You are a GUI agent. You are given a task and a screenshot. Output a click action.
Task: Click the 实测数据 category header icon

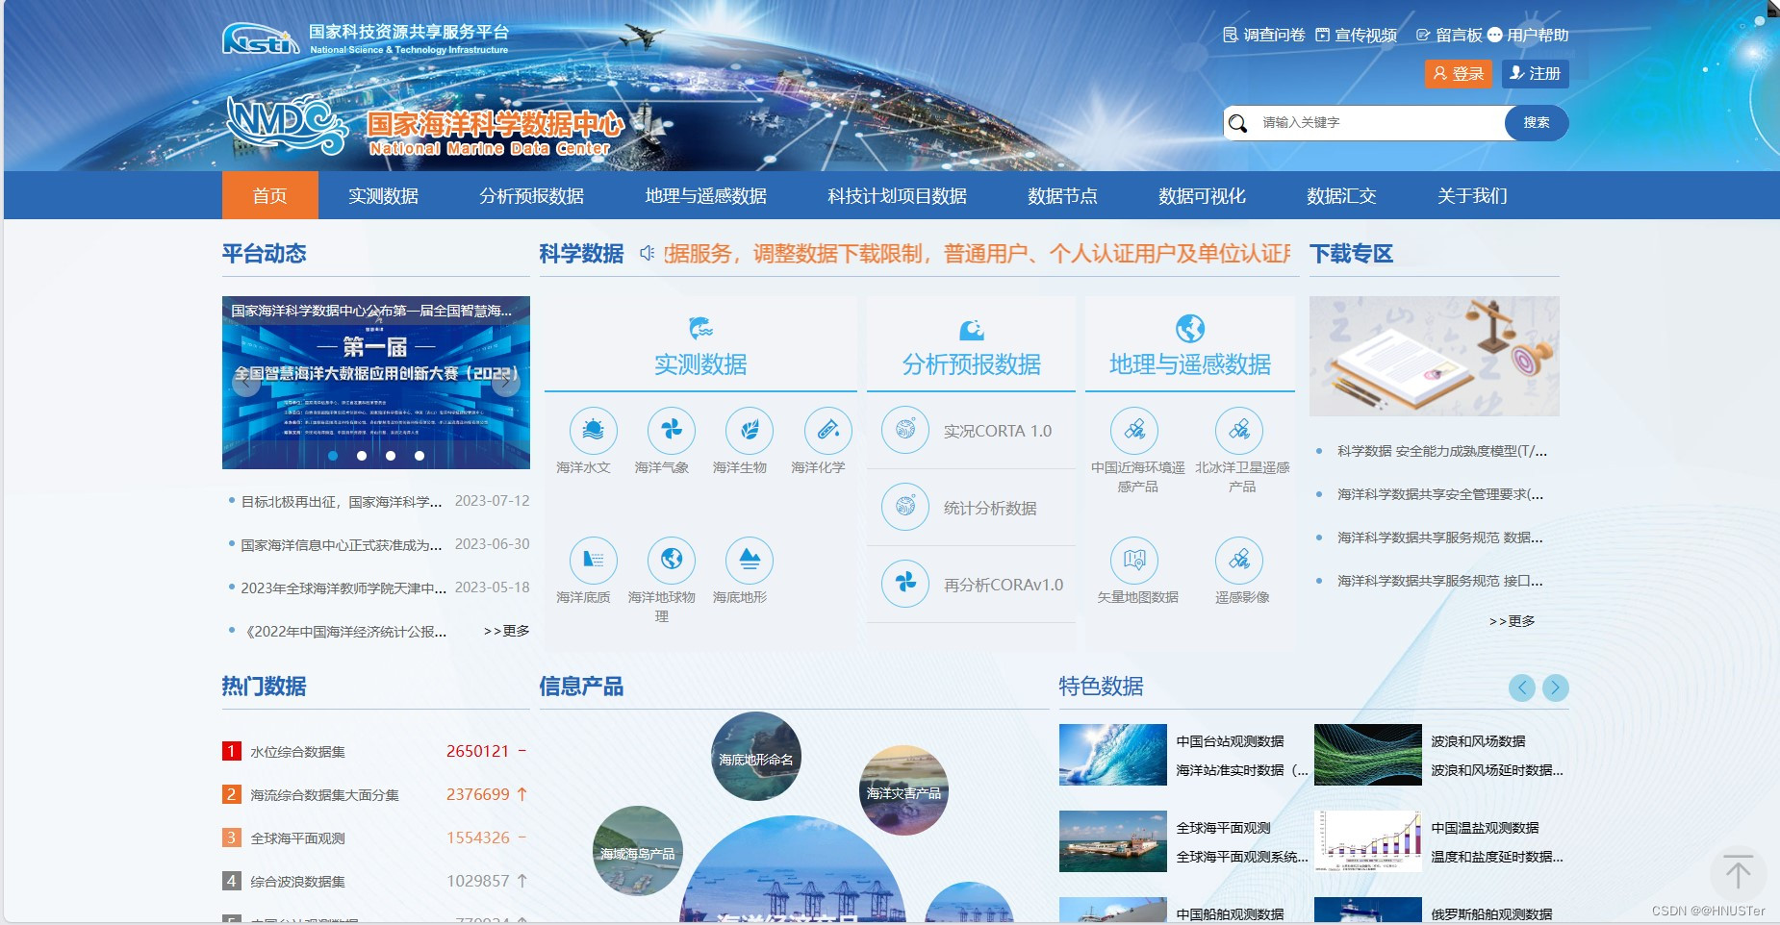point(700,329)
